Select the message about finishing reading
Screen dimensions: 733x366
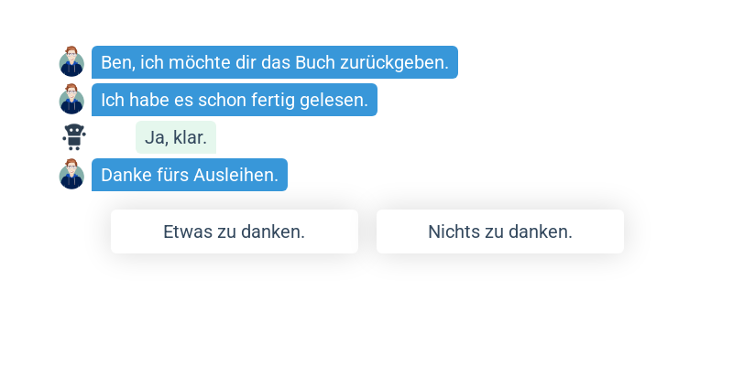point(234,100)
